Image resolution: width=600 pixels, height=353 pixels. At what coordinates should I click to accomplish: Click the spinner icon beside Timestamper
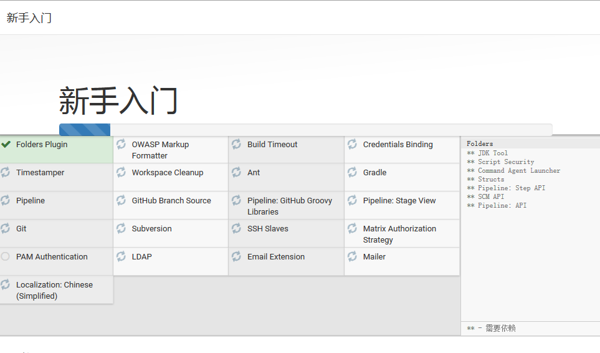point(6,172)
